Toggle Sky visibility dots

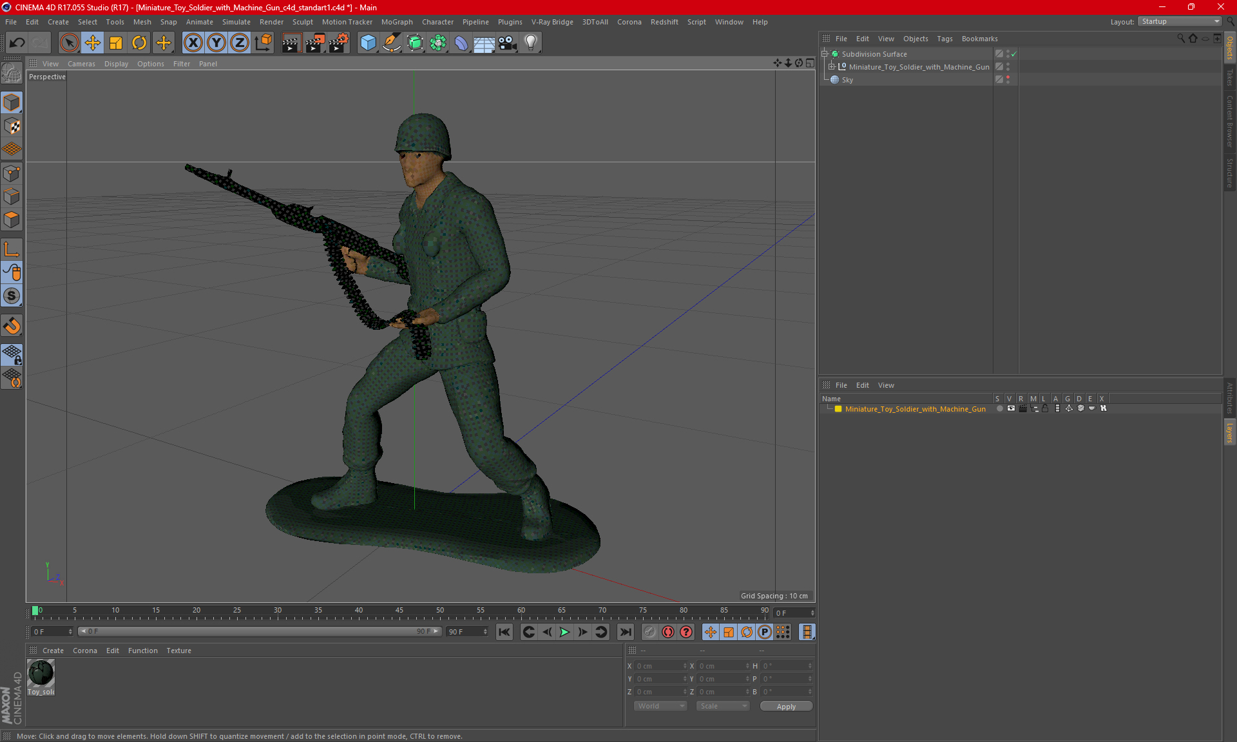click(x=1008, y=80)
